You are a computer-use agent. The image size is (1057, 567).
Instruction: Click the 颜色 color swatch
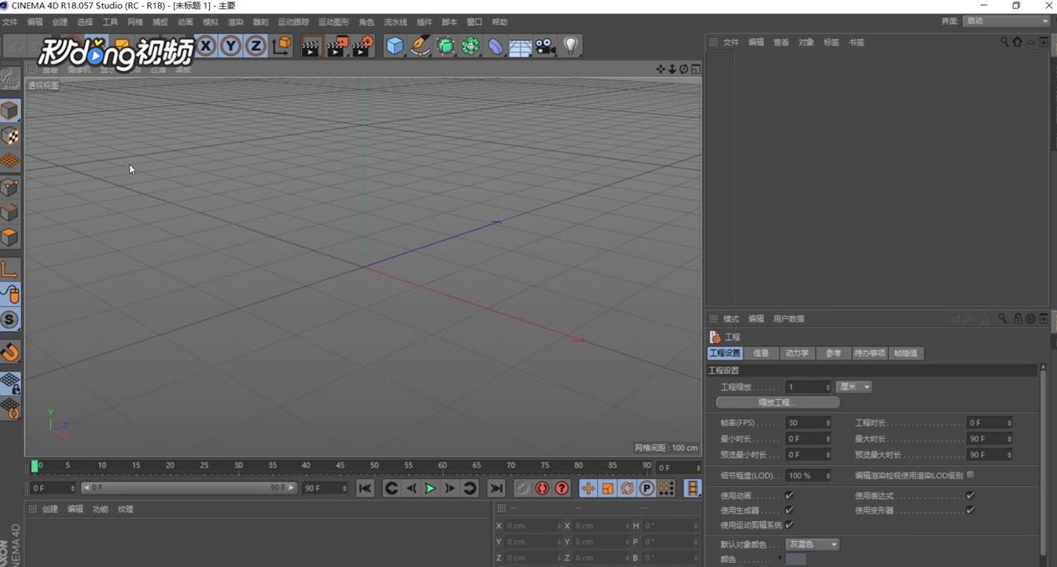(796, 559)
